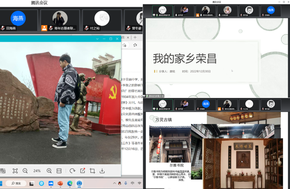
Task: Open PowerPoint from the taskbar
Action: pos(60,183)
